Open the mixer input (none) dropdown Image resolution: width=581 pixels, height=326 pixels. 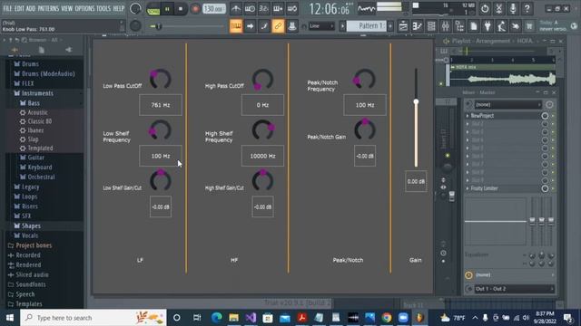[507, 105]
